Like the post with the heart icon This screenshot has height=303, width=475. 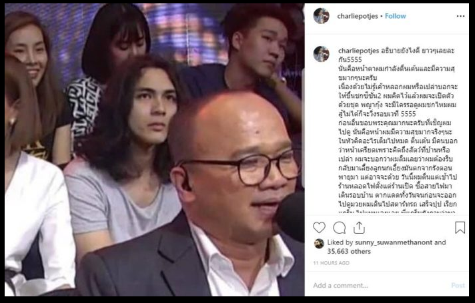tap(319, 227)
